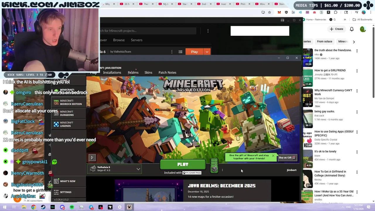
Task: Click the Minecraft creeper icon in taskbar
Action: click(129, 207)
